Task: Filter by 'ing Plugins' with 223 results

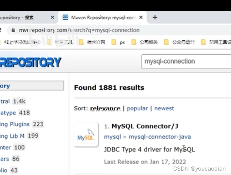Action: 21,124
